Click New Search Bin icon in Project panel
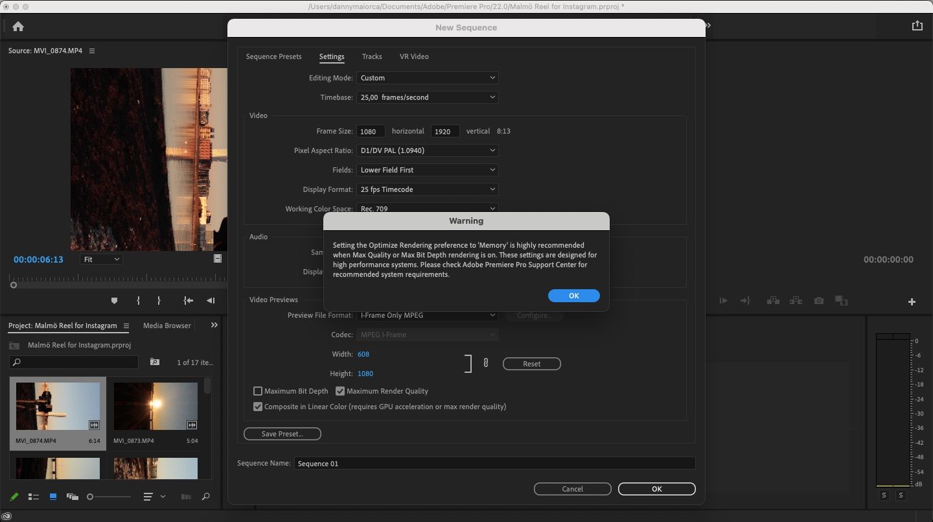This screenshot has height=522, width=933. [x=155, y=362]
